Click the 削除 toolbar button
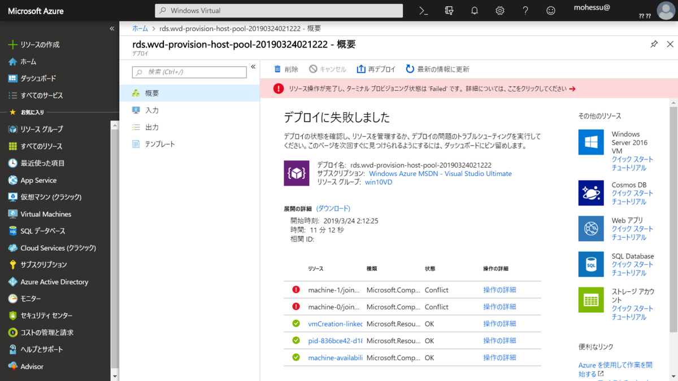The width and height of the screenshot is (678, 381). coord(286,69)
